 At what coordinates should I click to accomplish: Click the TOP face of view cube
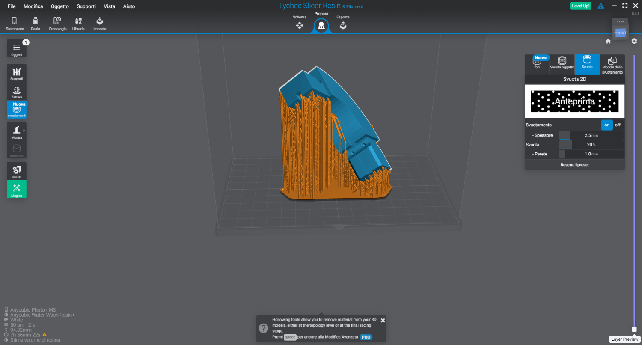(x=620, y=21)
